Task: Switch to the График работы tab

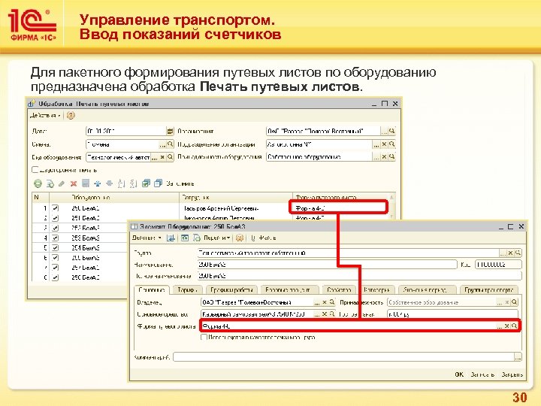Action: pyautogui.click(x=231, y=290)
